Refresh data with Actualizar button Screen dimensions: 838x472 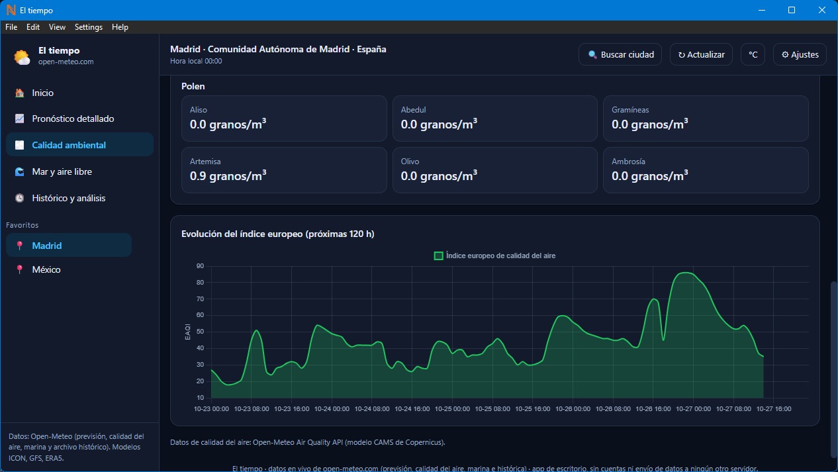[701, 55]
